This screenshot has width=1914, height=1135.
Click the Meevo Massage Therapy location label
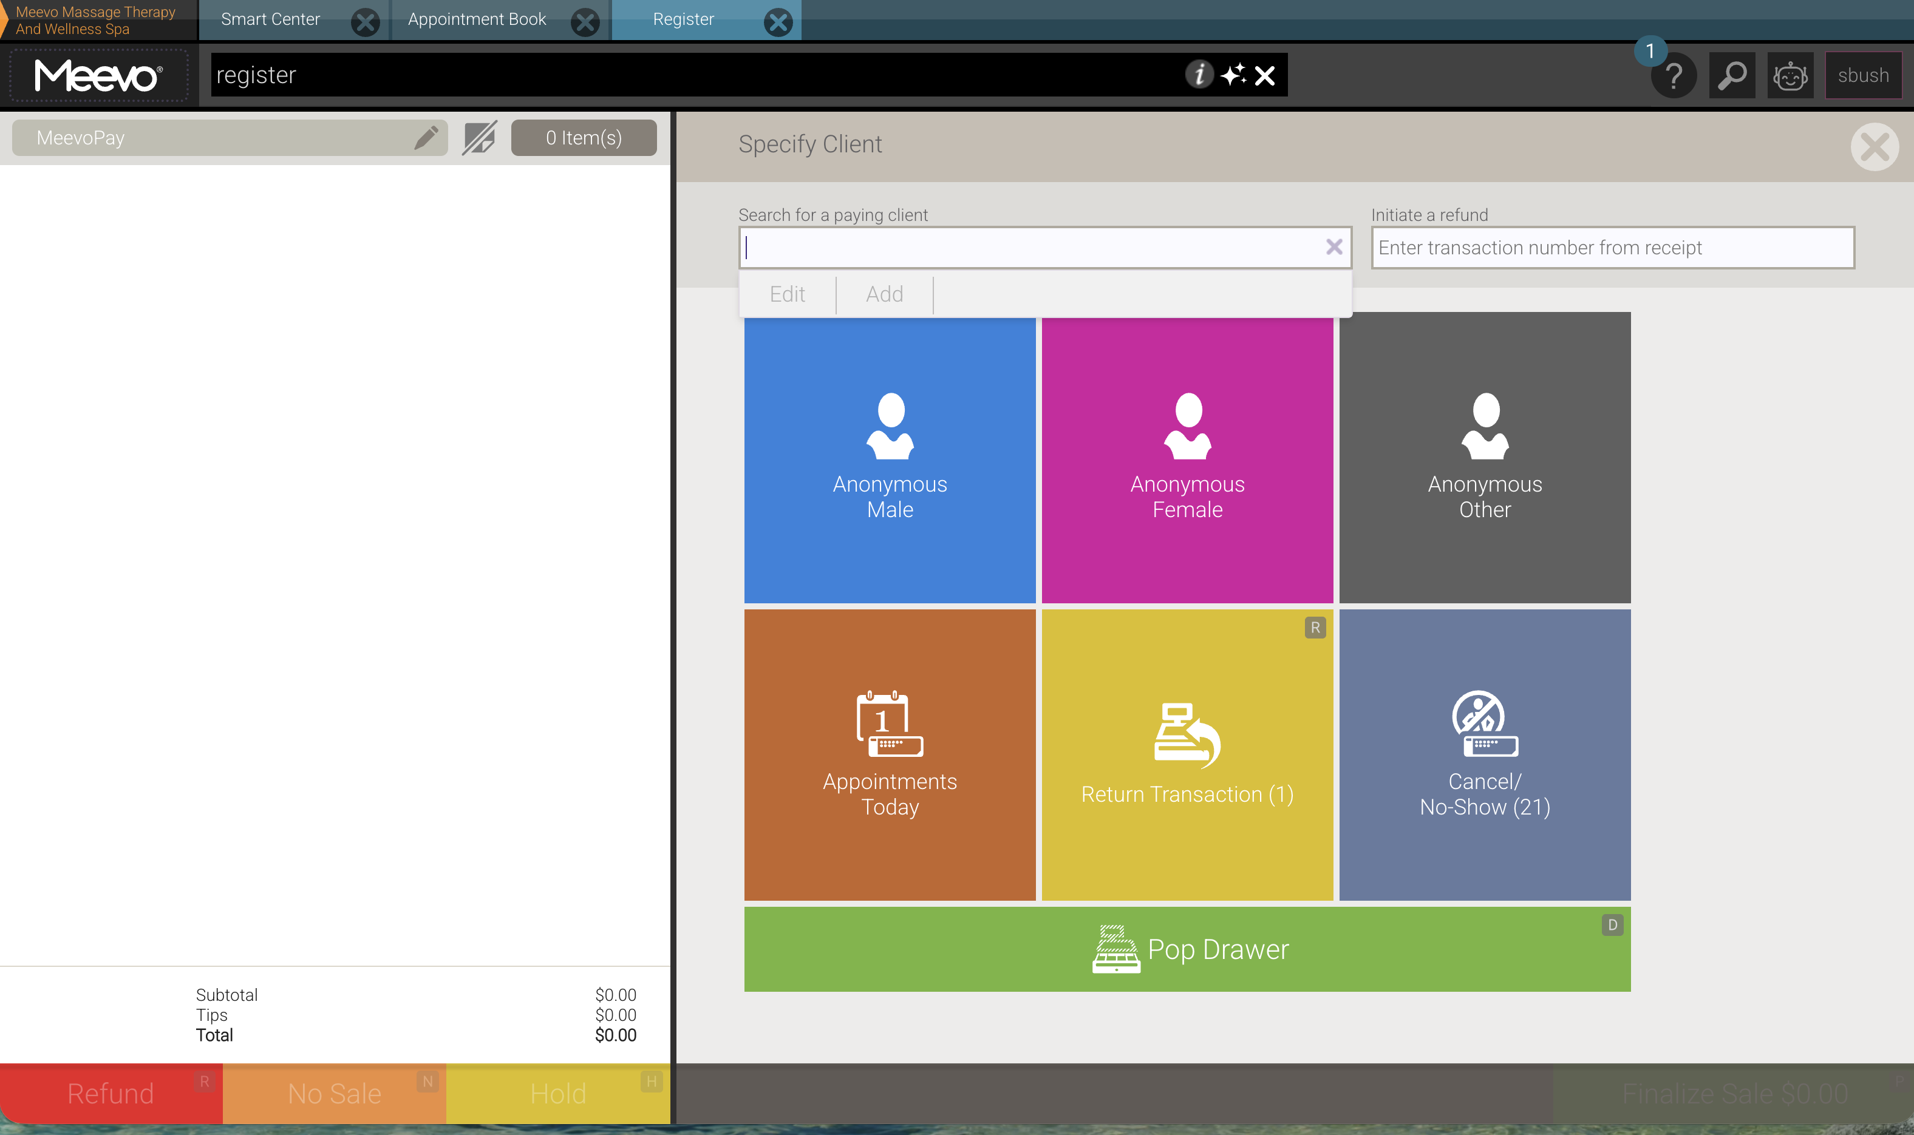click(95, 21)
